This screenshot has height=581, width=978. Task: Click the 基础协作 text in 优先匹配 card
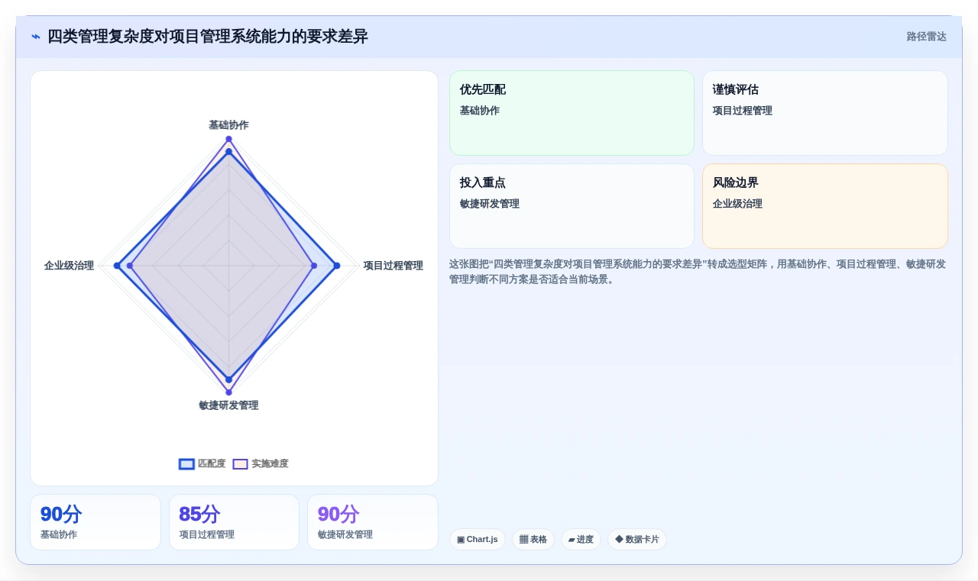(x=480, y=111)
